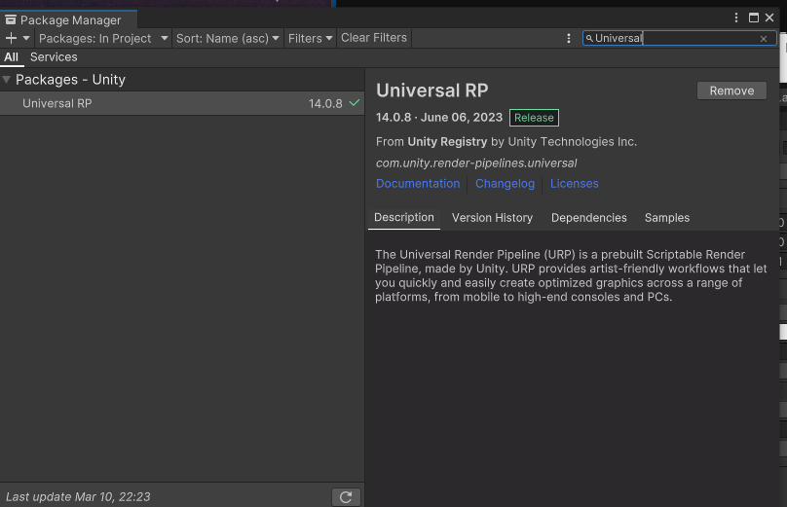Close the Package Manager window
Image resolution: width=787 pixels, height=507 pixels.
769,18
